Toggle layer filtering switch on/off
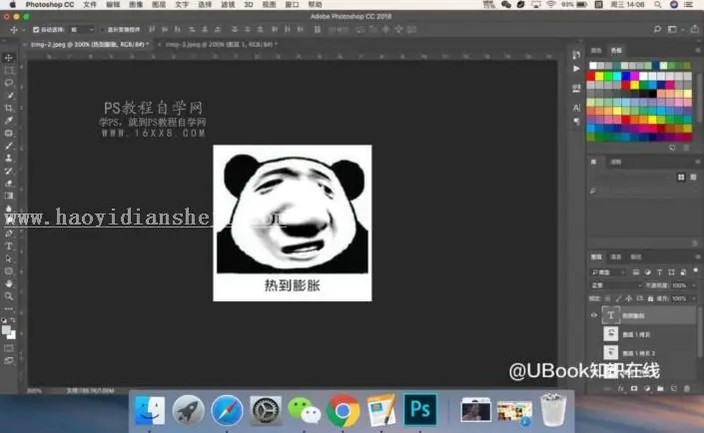704x433 pixels. [x=695, y=271]
